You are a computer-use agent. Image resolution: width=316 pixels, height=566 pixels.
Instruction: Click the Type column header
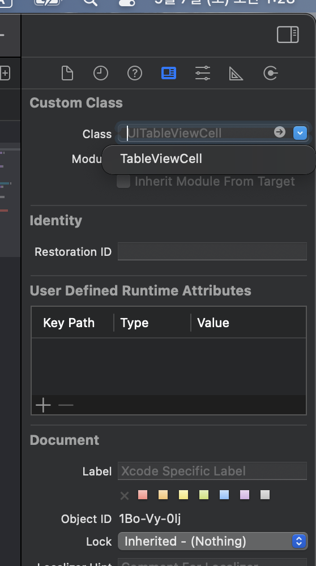134,323
